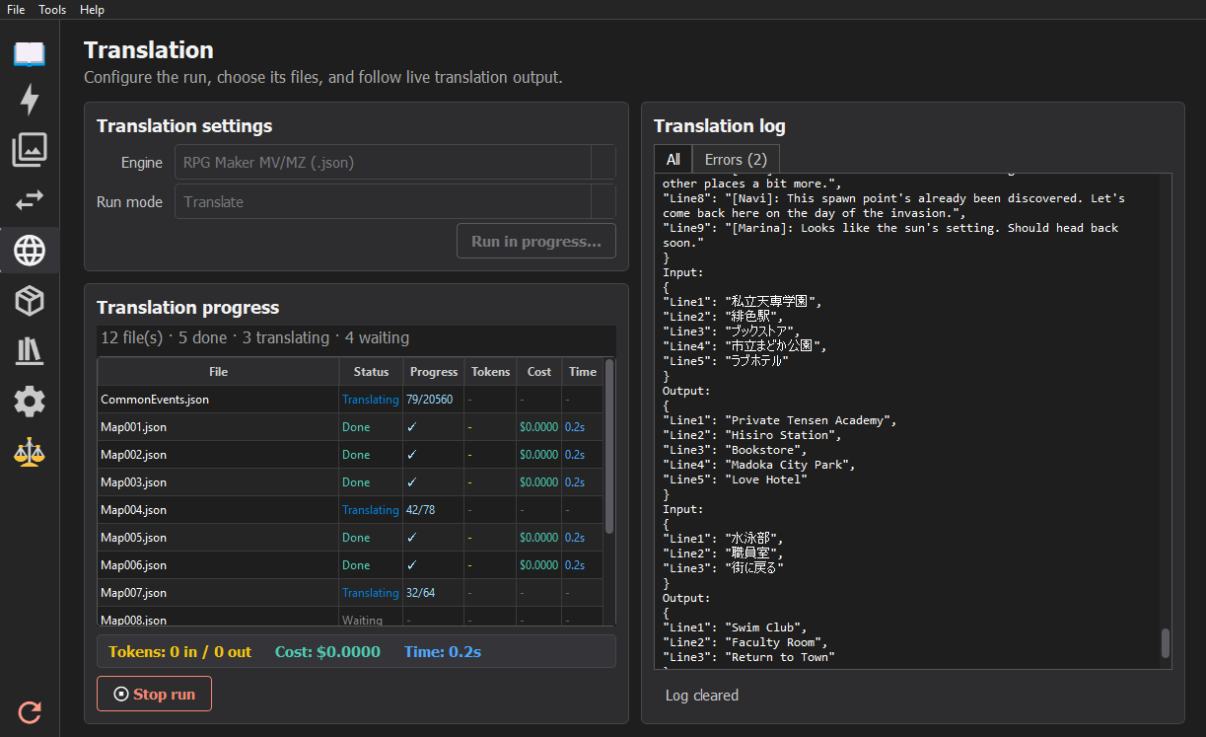Switch to the All log tab
Screen dimensions: 1206x737
tap(674, 159)
